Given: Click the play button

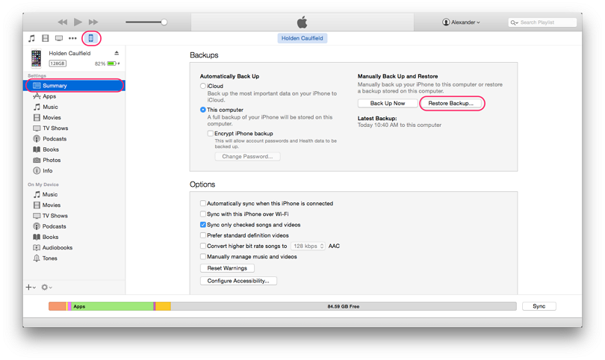Looking at the screenshot, I should coord(78,22).
